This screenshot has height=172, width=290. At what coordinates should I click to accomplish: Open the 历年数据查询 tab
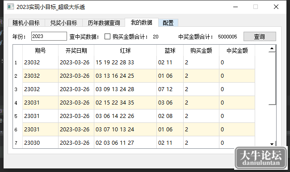point(104,23)
